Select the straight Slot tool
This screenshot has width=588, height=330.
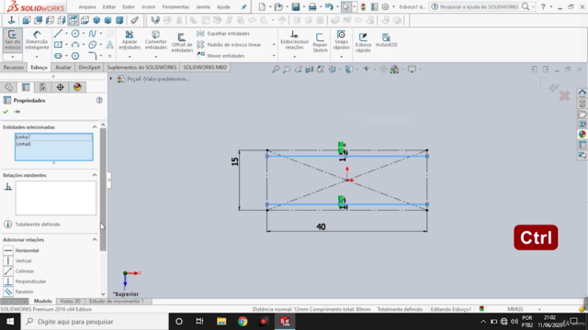58,56
